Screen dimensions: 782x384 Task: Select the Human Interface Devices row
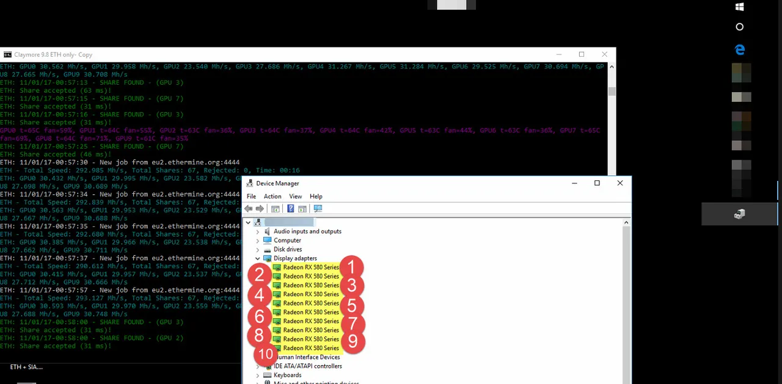309,357
